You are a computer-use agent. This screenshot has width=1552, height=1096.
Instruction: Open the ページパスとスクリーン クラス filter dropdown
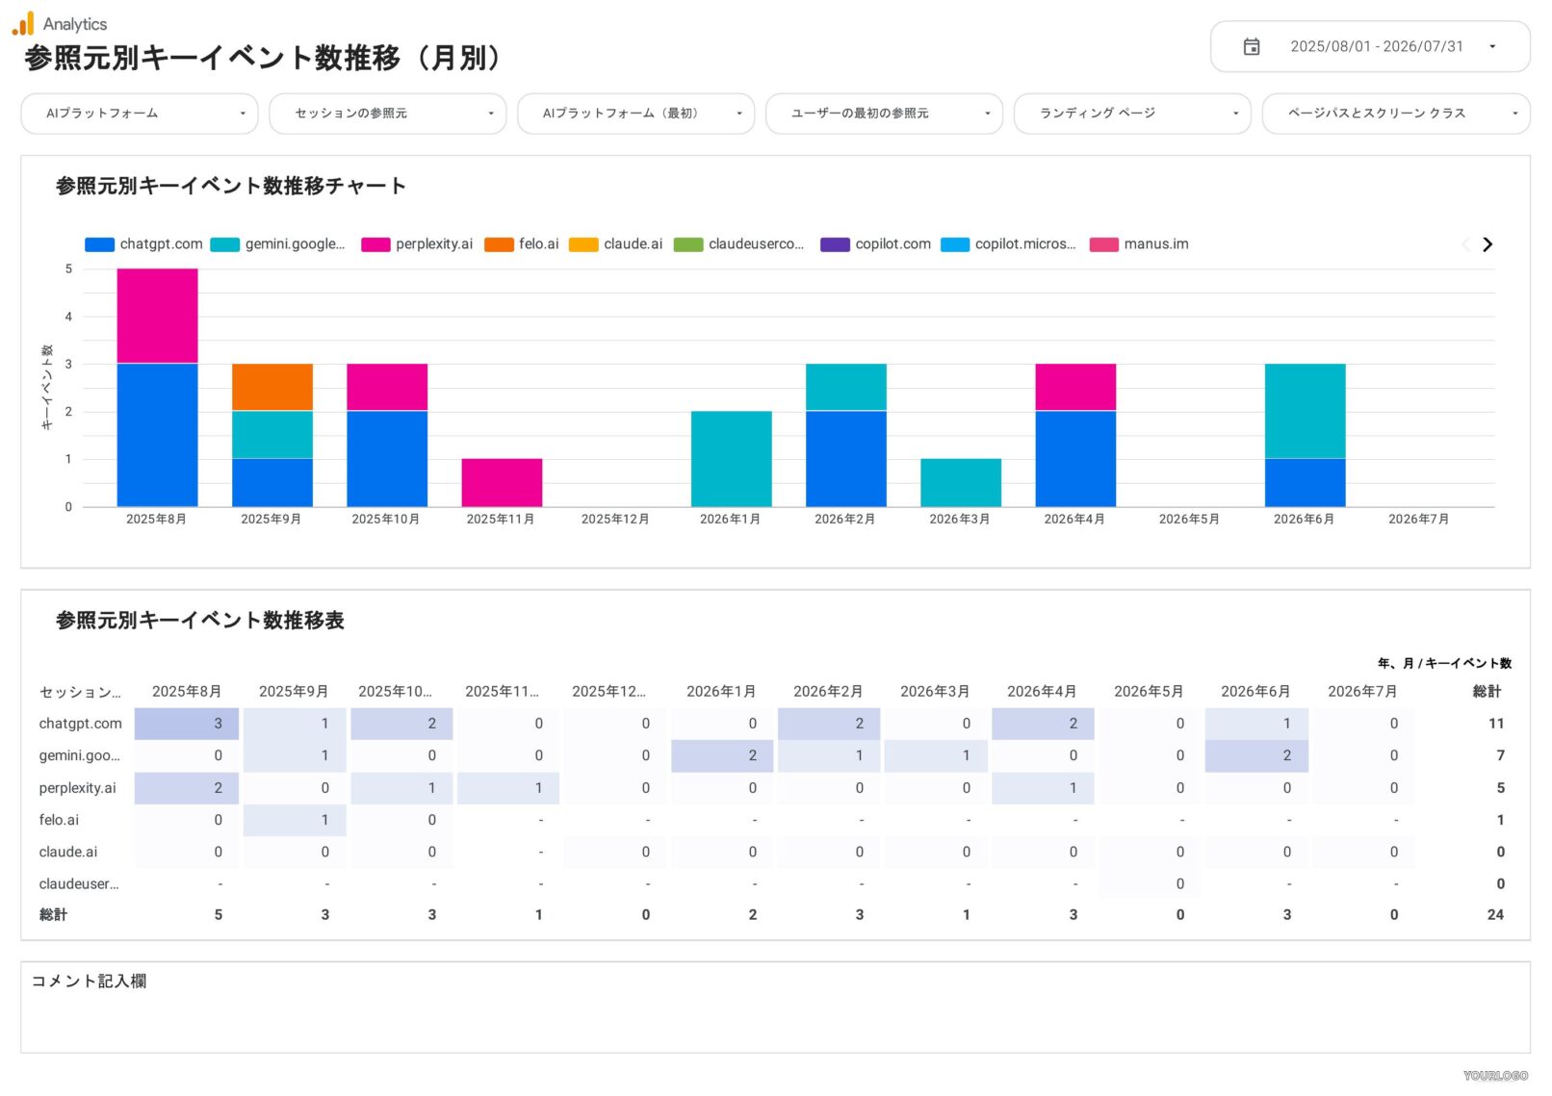point(1396,114)
